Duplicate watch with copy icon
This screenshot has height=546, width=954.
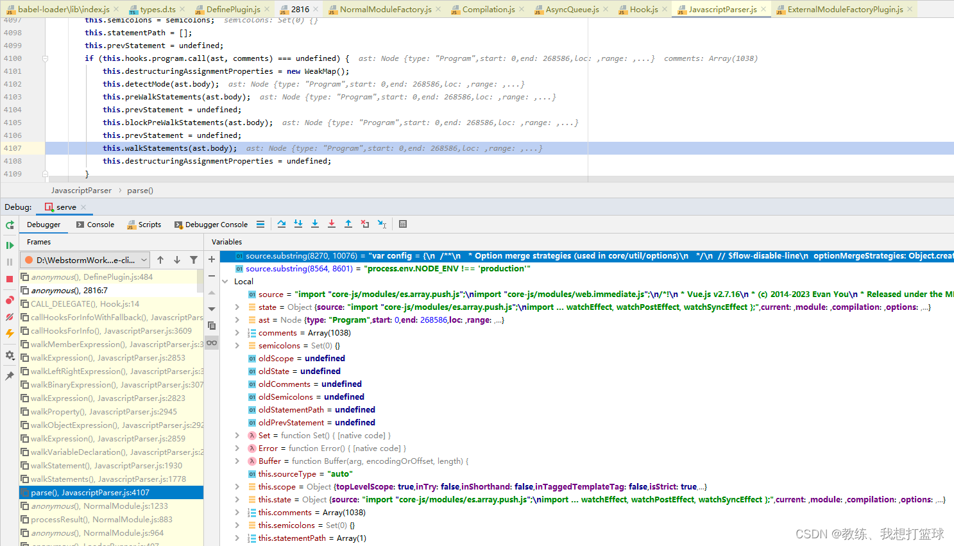(x=212, y=326)
